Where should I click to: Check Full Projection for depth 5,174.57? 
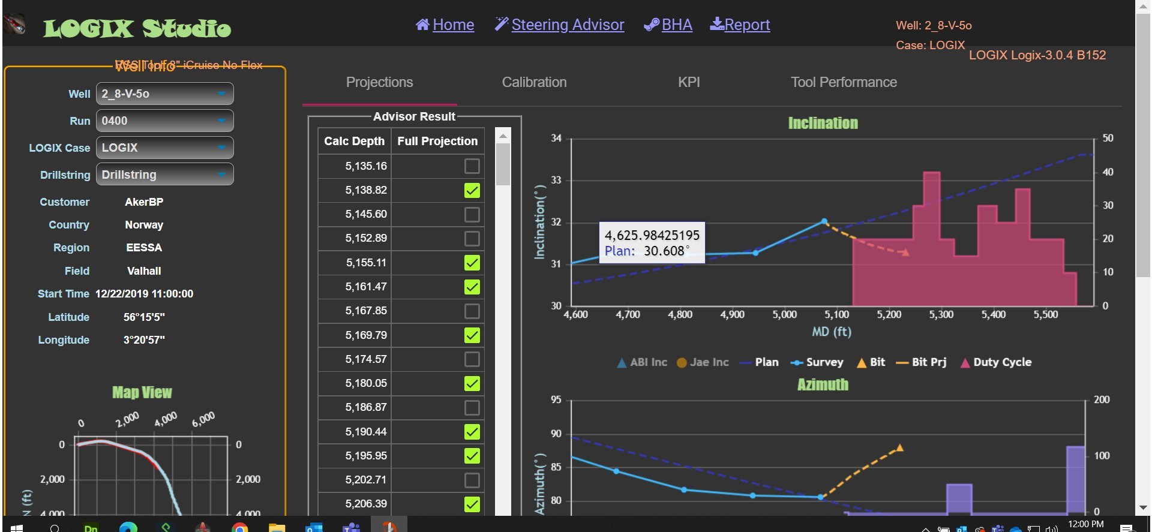[x=472, y=359]
